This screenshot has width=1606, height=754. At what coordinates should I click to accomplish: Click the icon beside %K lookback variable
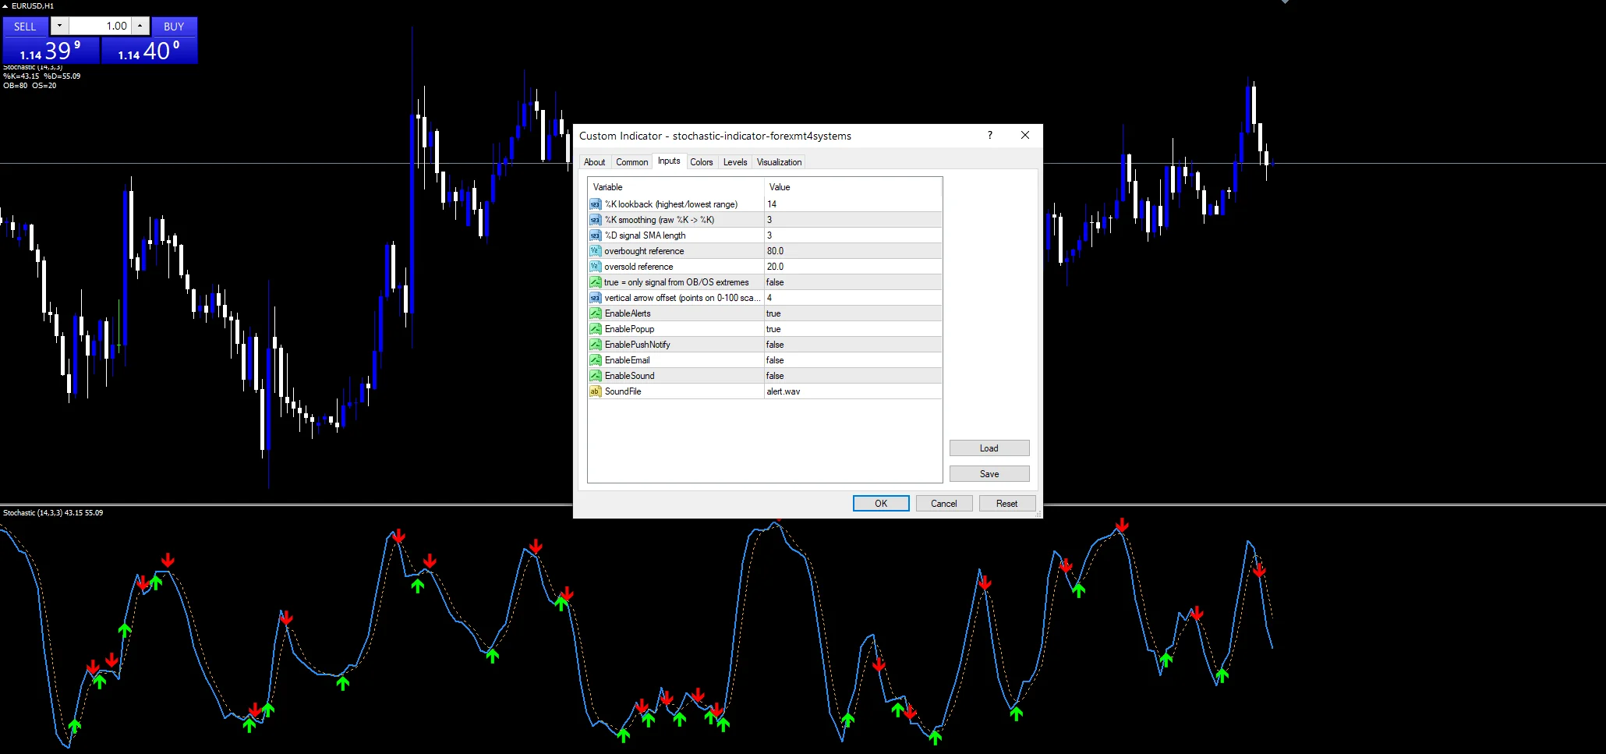coord(595,204)
